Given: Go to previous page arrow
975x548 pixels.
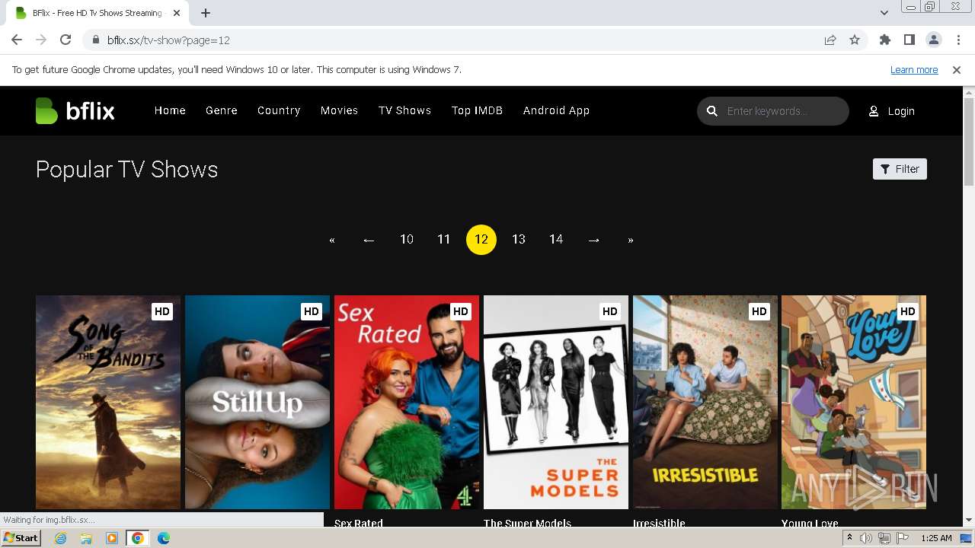Looking at the screenshot, I should point(369,240).
